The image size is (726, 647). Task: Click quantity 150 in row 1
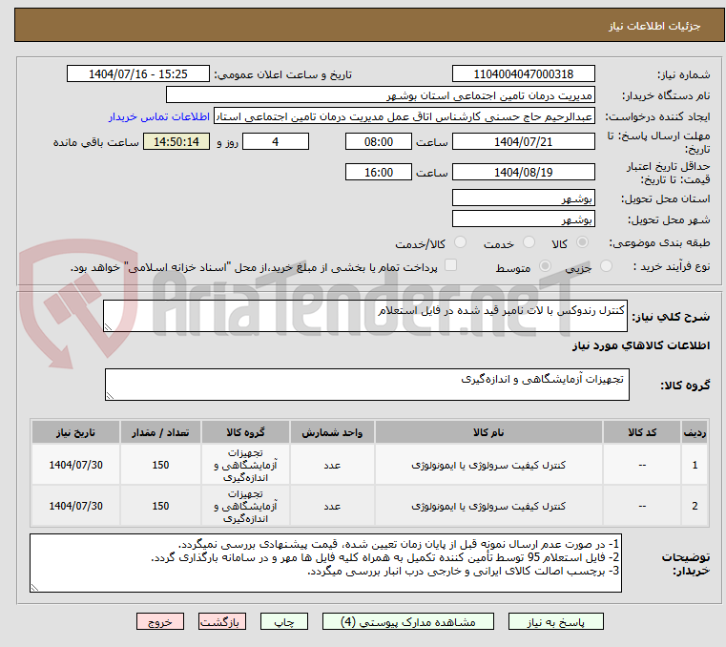pyautogui.click(x=160, y=465)
